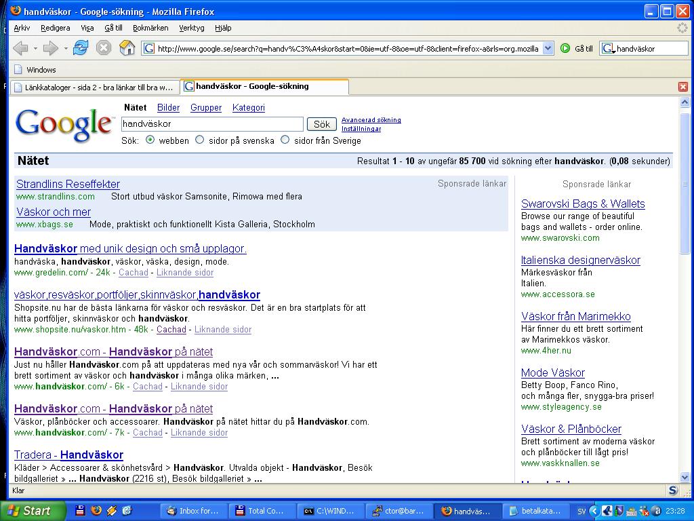Select sidor på svenska radio button

(200, 140)
